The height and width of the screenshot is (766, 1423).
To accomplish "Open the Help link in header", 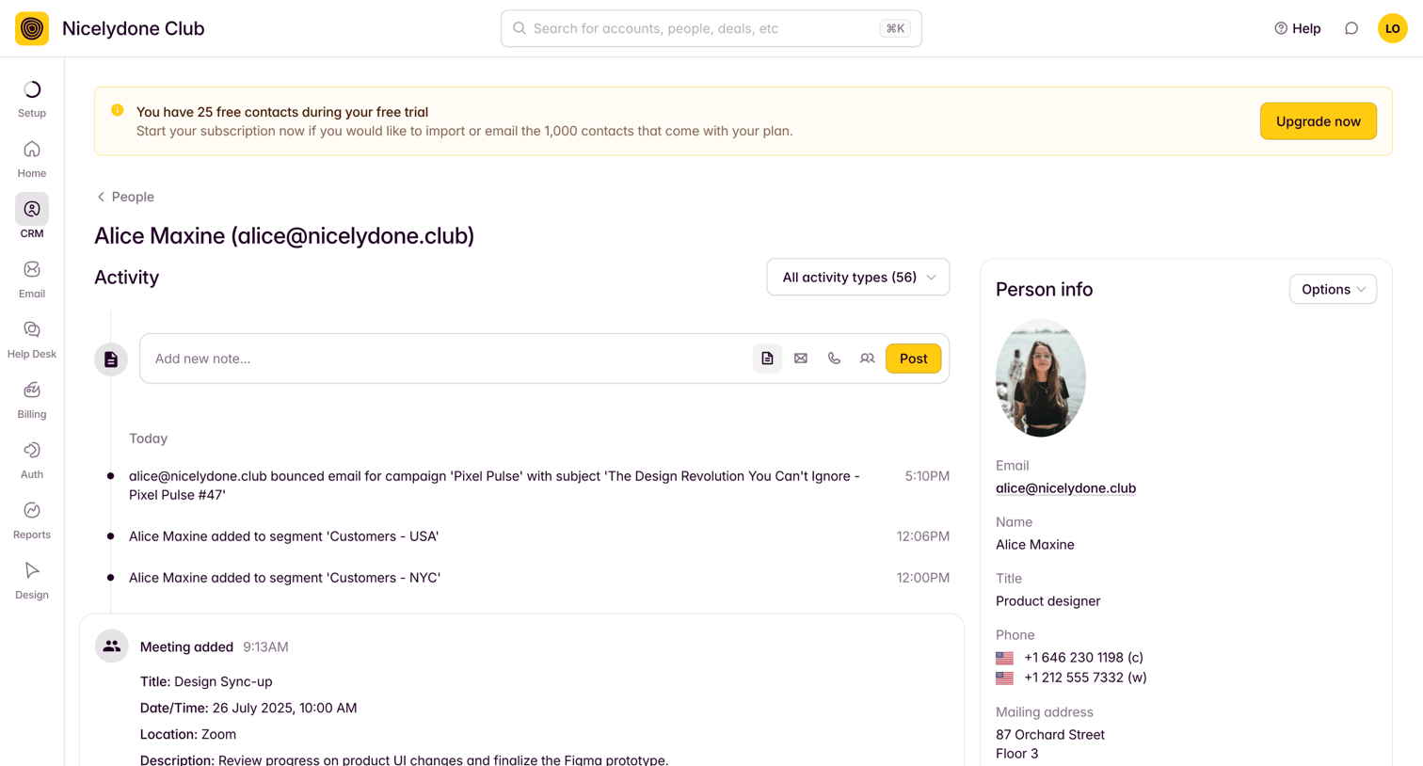I will click(x=1297, y=28).
